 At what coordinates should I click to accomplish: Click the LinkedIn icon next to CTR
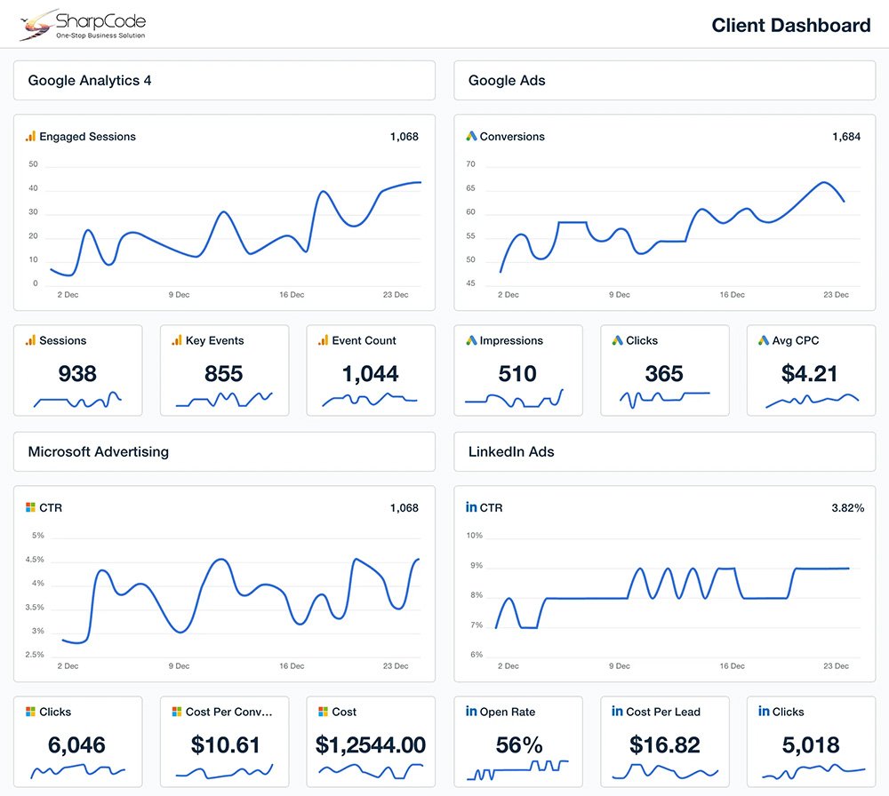click(x=471, y=508)
